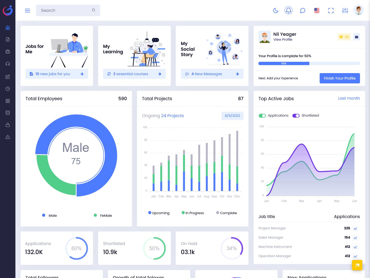Collapse the sidebar with the hamburger menu

pos(27,10)
